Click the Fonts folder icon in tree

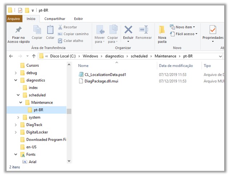coord(22,155)
